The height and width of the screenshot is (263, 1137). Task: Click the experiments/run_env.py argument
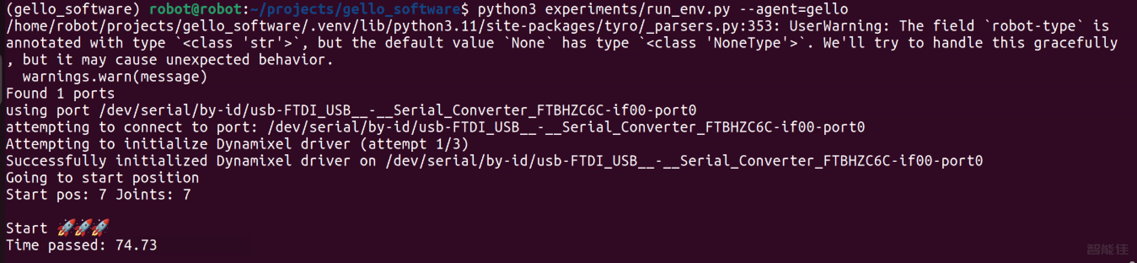637,9
